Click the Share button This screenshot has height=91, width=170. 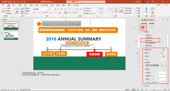[x=165, y=5]
